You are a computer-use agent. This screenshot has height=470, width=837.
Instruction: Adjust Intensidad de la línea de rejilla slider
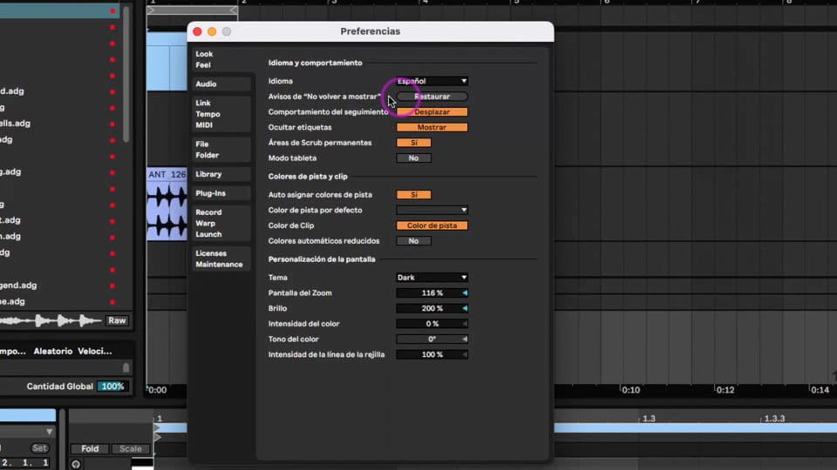[x=432, y=354]
